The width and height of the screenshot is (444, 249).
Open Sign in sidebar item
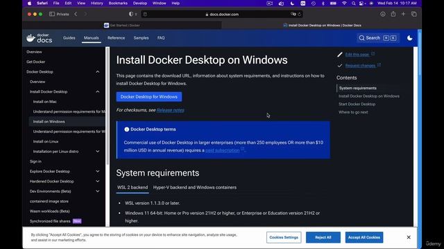coord(35,161)
